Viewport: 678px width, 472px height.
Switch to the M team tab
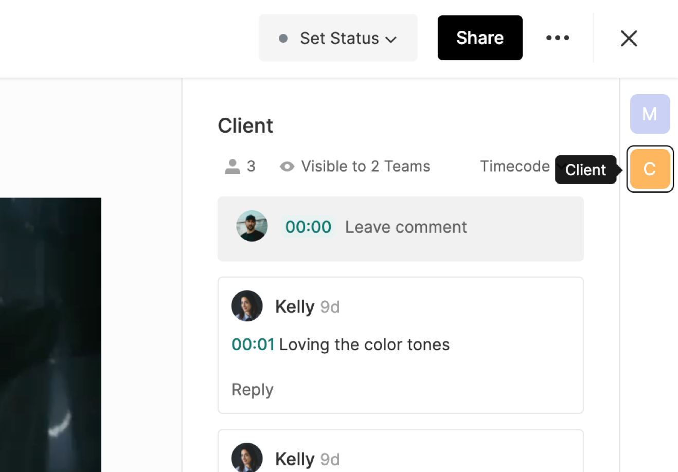650,114
